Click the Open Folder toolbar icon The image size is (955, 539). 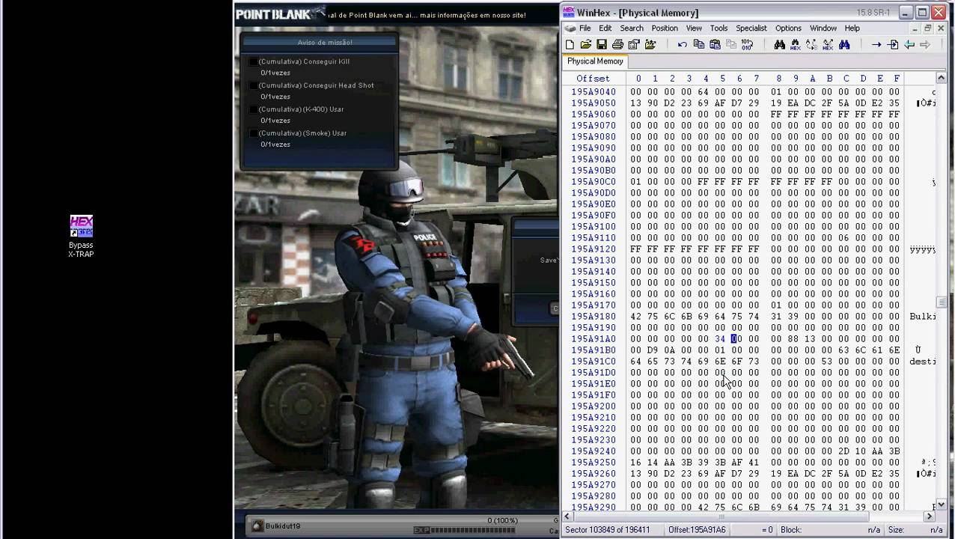pos(650,45)
